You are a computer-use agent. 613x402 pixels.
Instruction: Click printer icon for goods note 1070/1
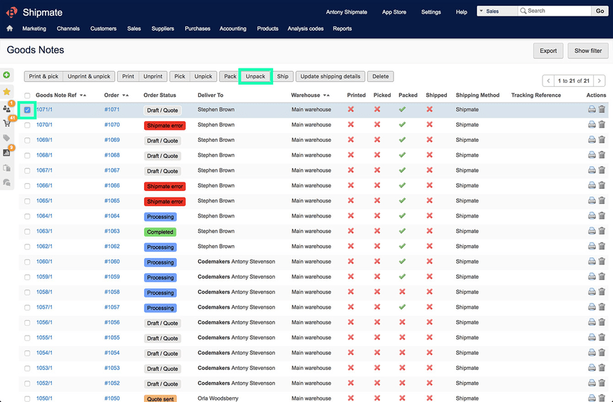coord(592,125)
